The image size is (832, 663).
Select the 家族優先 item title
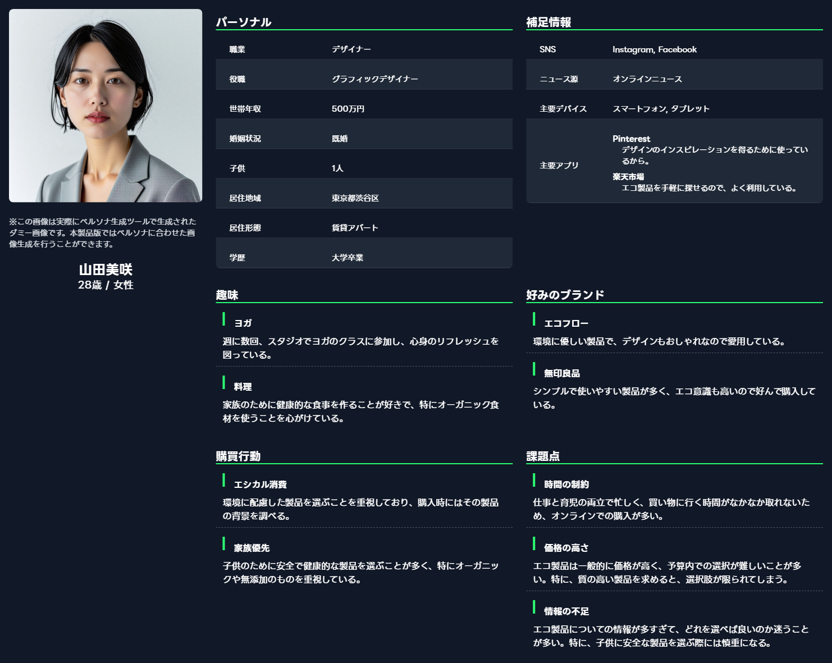pos(252,548)
